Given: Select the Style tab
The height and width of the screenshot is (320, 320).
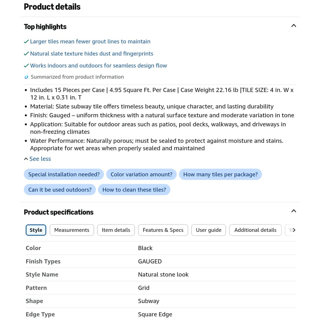Looking at the screenshot, I should coord(36,230).
